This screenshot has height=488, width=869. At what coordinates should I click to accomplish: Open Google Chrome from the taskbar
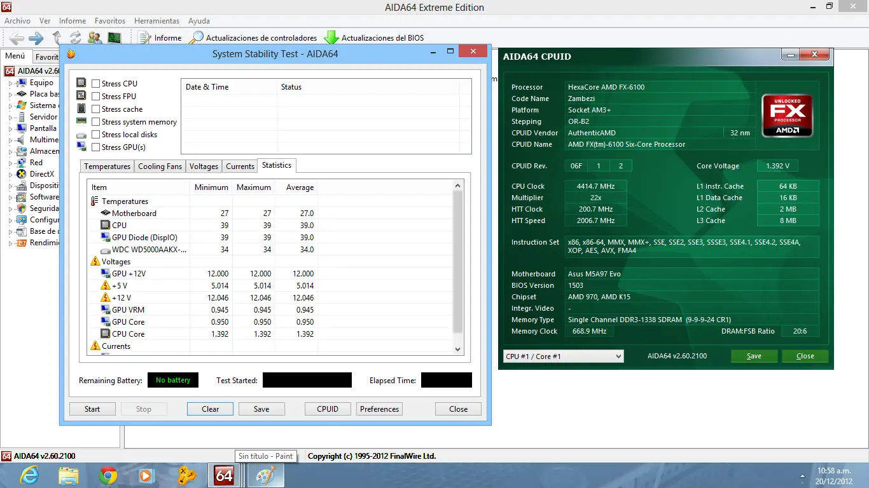108,475
